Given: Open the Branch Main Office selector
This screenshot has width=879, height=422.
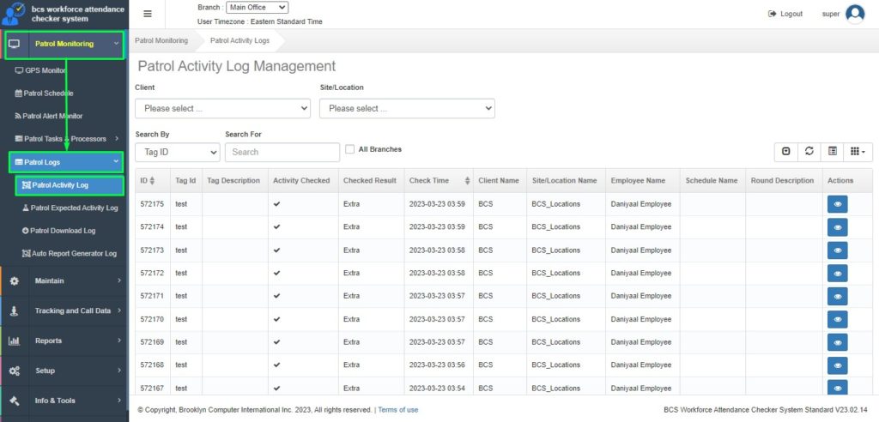Looking at the screenshot, I should click(257, 8).
